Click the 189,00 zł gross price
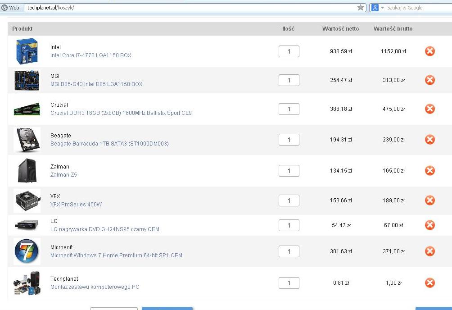The height and width of the screenshot is (310, 452). [393, 201]
